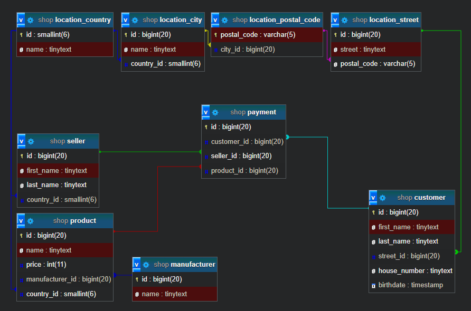This screenshot has height=311, width=471.
Task: Click the gear icon on location_postal_code table
Action: click(x=225, y=20)
